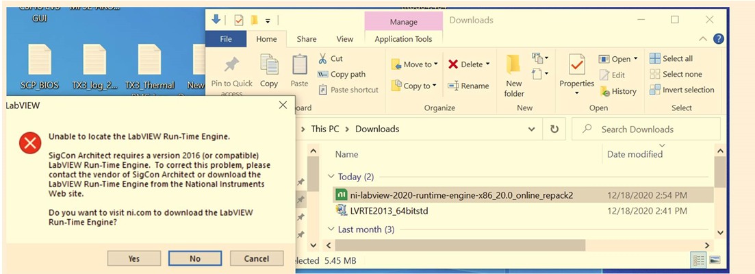Click the Copy icon in ribbon
Screen dimensions: 755x274
[x=269, y=64]
